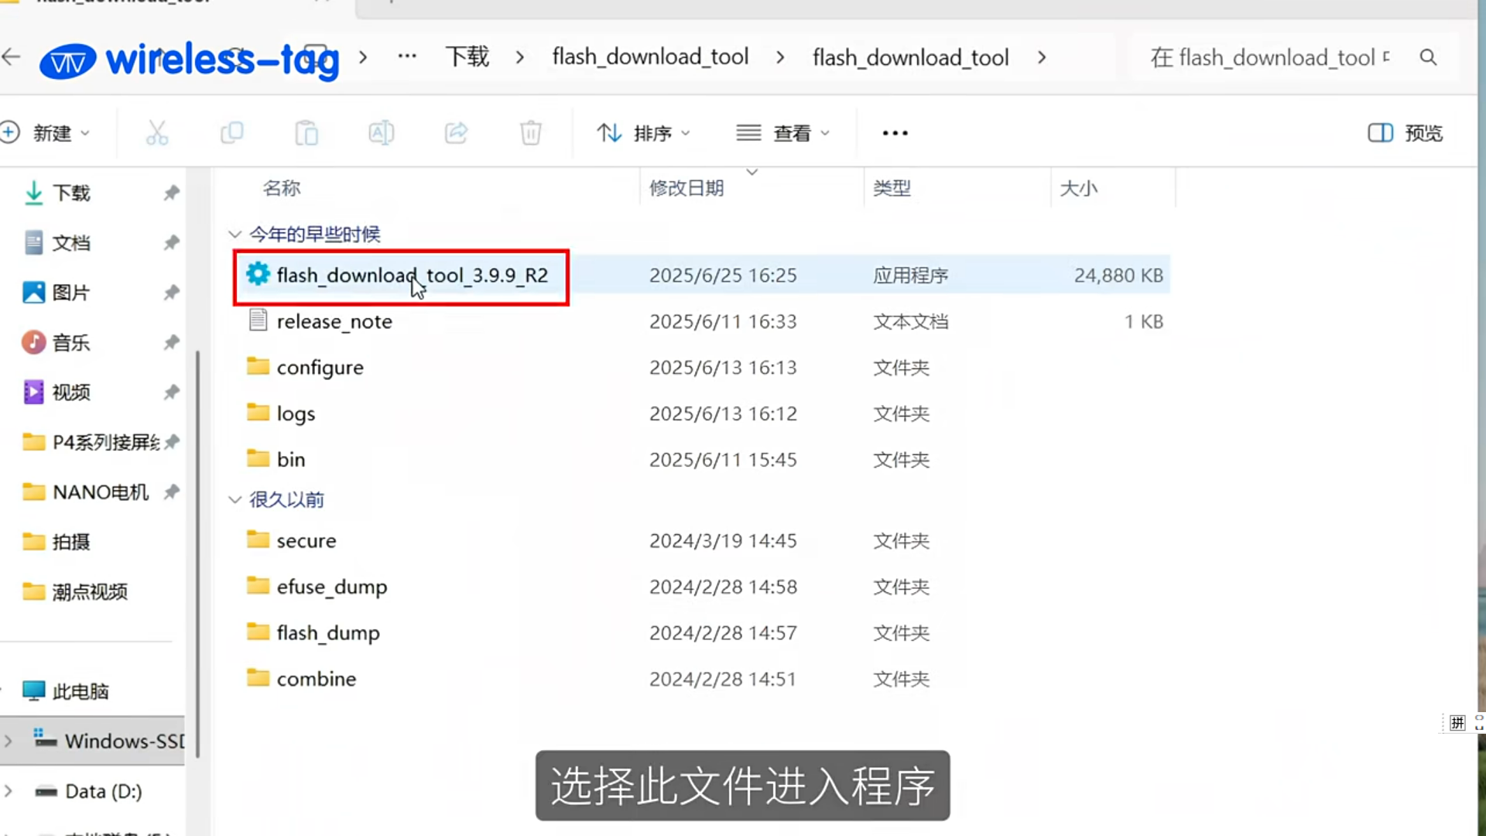Select 此电脑 in navigation pane
The width and height of the screenshot is (1486, 836).
(80, 691)
